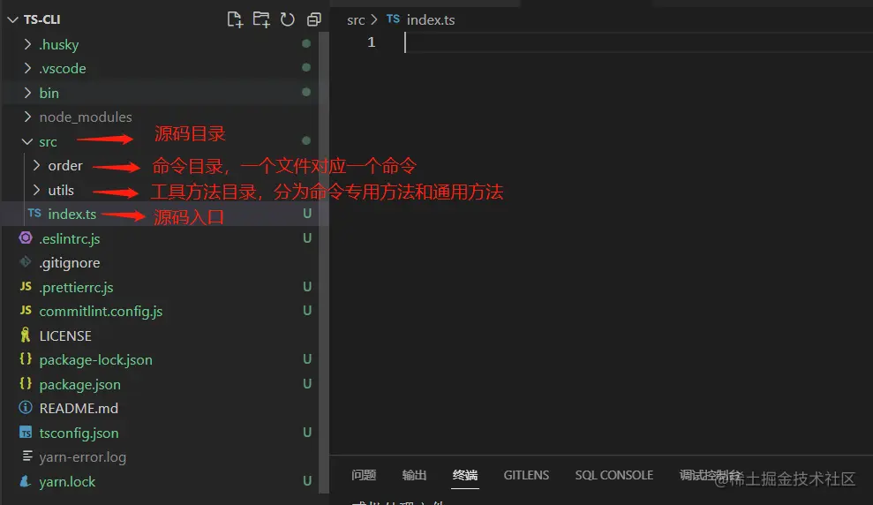Viewport: 873px width, 505px height.
Task: Click the index.ts breadcrumb segment
Action: coord(431,20)
